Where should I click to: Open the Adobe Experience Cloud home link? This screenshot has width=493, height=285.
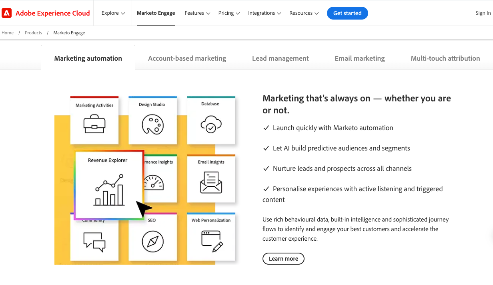(46, 13)
